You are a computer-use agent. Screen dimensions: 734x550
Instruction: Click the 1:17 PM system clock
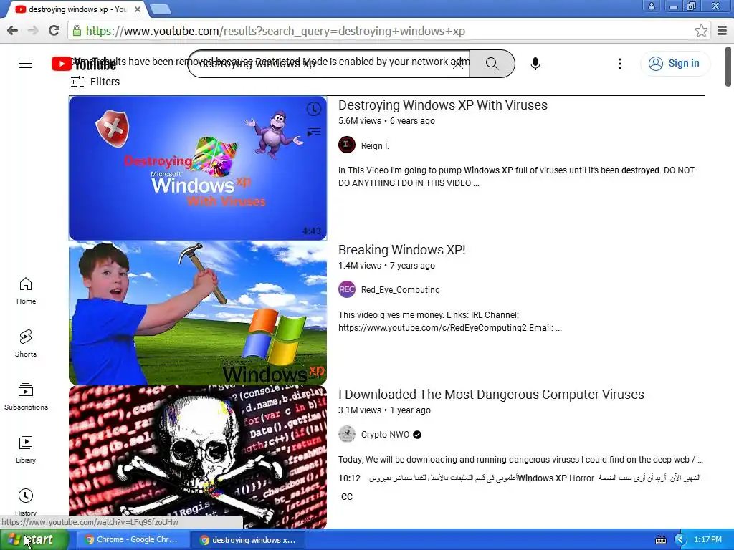pyautogui.click(x=707, y=540)
